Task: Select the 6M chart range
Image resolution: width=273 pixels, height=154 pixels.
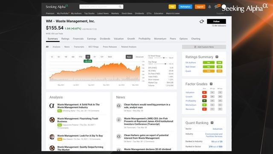Action: [73, 57]
